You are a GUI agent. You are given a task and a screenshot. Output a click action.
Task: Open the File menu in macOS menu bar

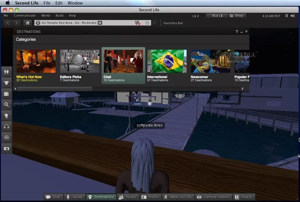[x=47, y=3]
